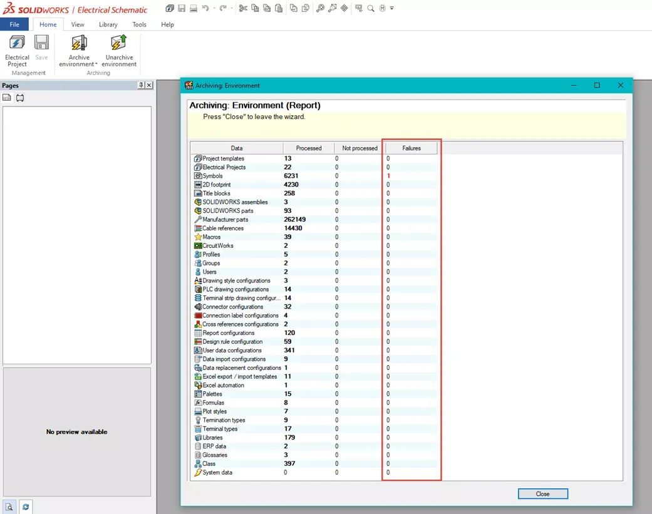Click the refresh icon at panel bottom

click(25, 507)
